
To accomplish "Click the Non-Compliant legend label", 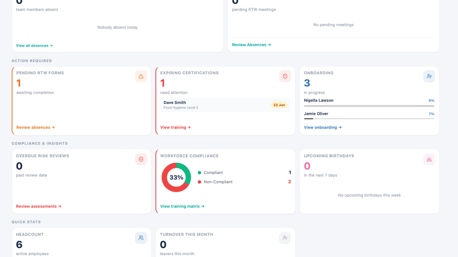I will coord(218,182).
